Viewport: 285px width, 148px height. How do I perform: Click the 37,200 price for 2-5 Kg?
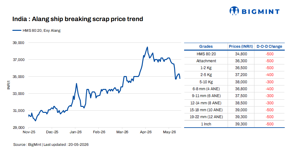tap(241, 75)
